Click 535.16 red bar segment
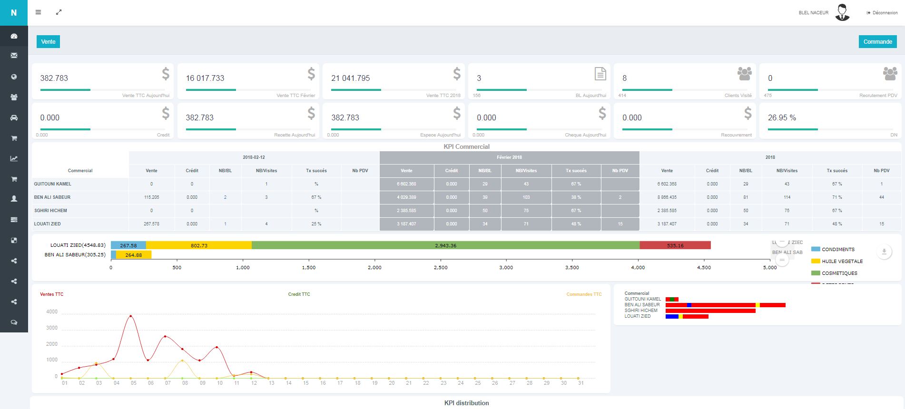 pos(675,245)
